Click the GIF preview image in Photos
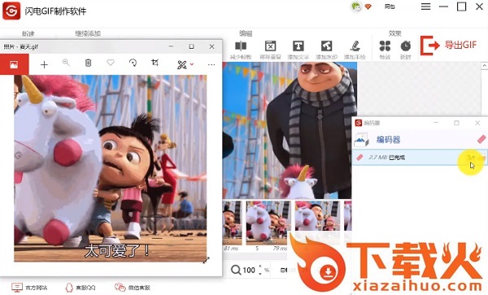Screen dimensions: 488x295 tap(110, 168)
